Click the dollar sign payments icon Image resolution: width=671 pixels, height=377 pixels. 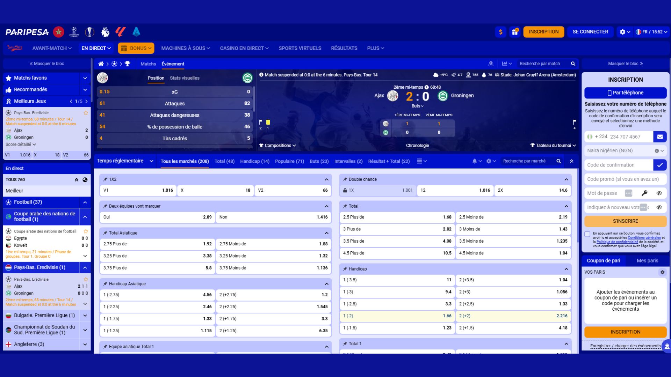(500, 32)
